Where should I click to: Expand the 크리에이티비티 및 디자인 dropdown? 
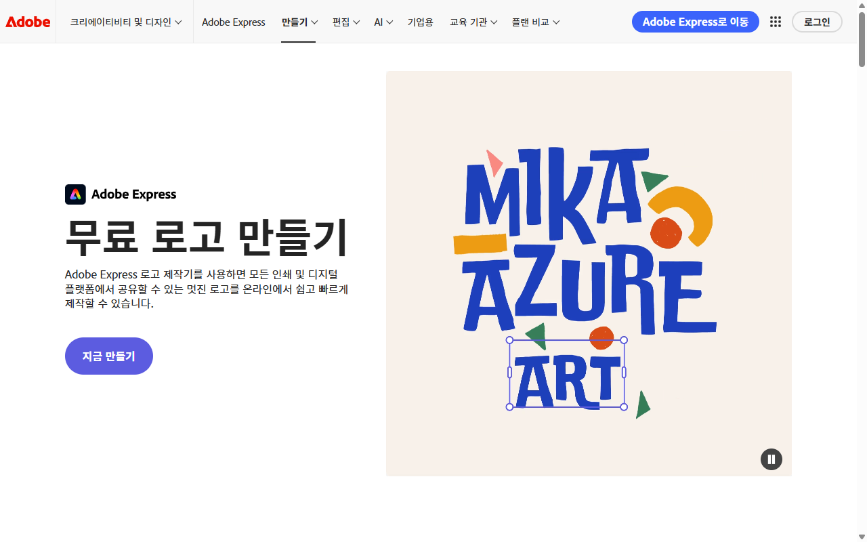pyautogui.click(x=125, y=21)
